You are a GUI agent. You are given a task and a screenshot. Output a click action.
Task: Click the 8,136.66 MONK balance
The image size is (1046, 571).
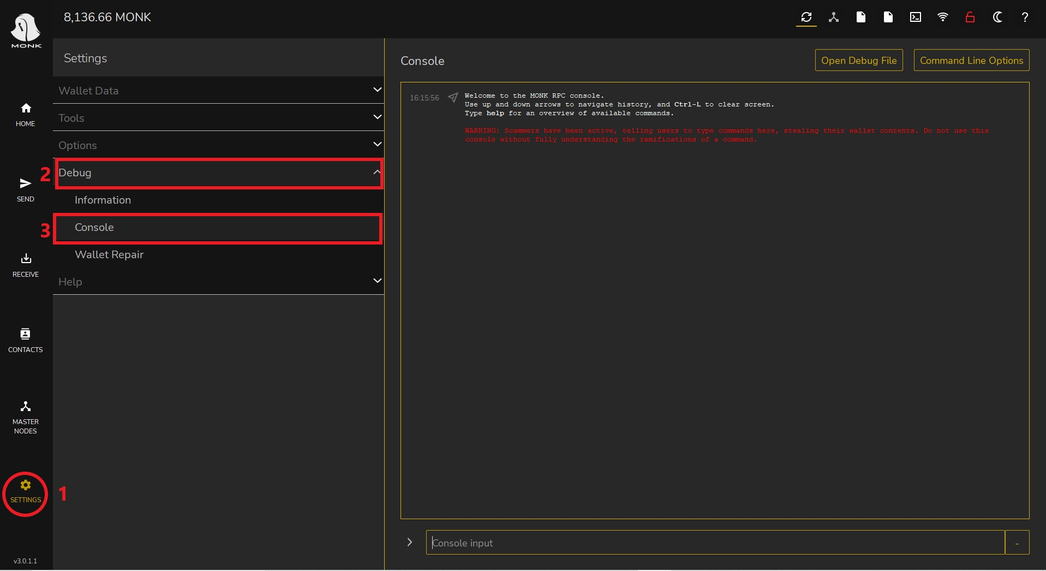click(107, 17)
